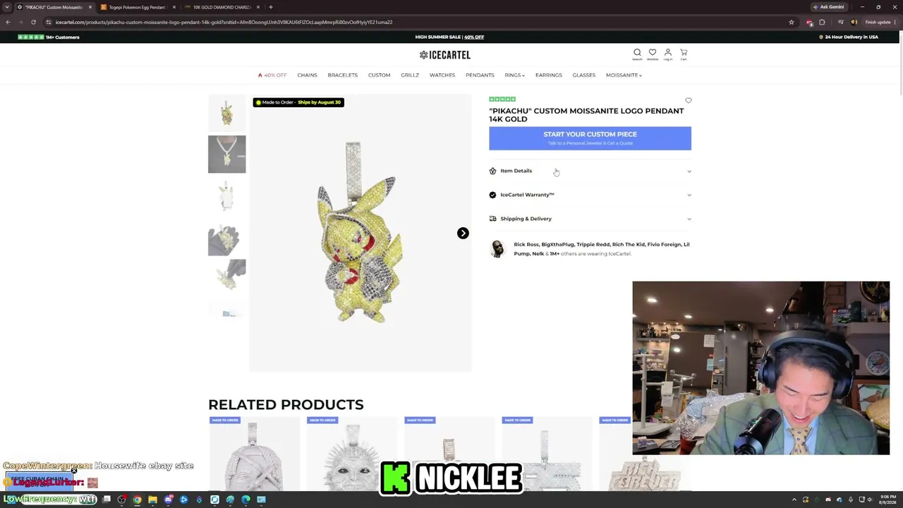Viewport: 903px width, 508px height.
Task: Expand the Item Details section
Action: coord(590,171)
